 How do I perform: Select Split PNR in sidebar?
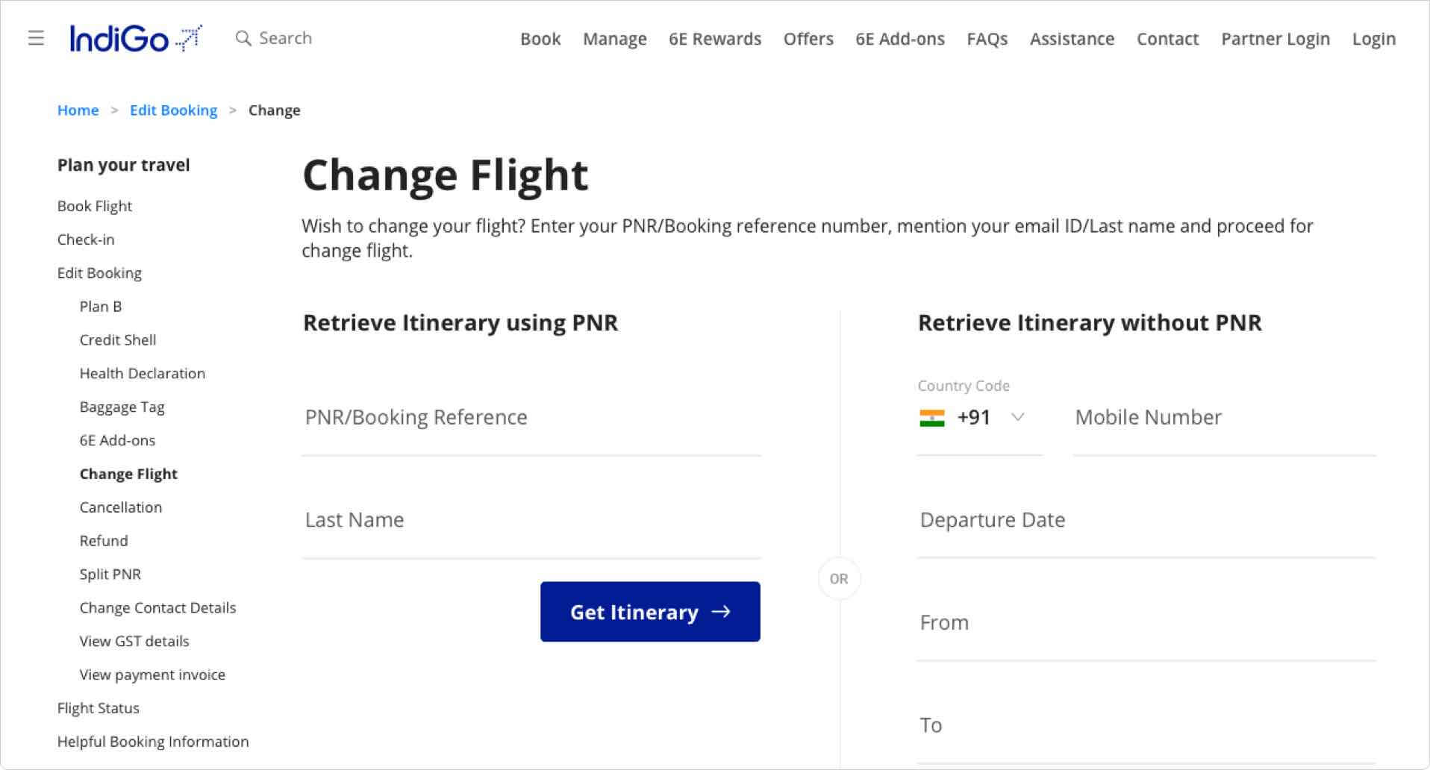[x=110, y=575]
